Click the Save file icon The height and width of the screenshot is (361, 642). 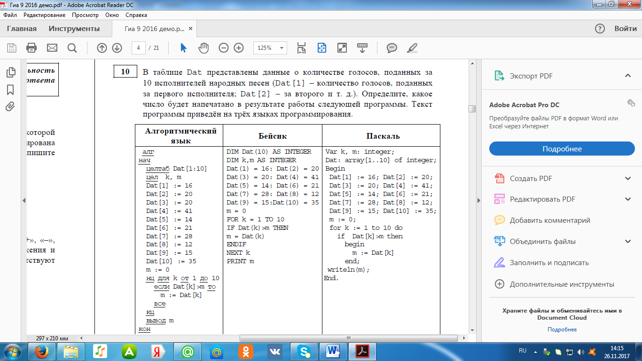point(11,48)
